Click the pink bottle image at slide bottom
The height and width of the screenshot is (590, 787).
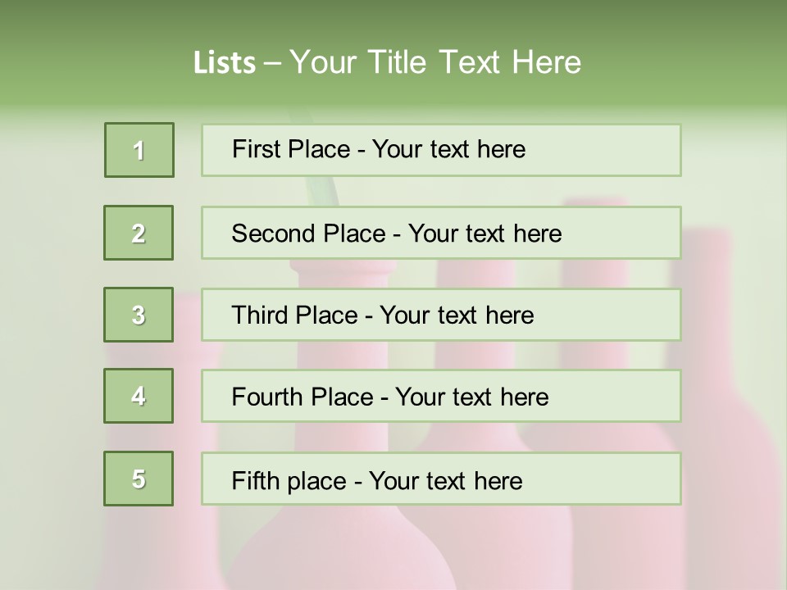coord(344,549)
